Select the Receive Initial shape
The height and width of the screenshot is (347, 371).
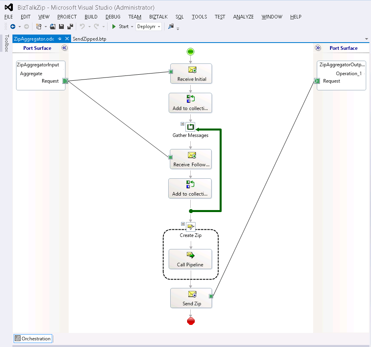(x=191, y=73)
